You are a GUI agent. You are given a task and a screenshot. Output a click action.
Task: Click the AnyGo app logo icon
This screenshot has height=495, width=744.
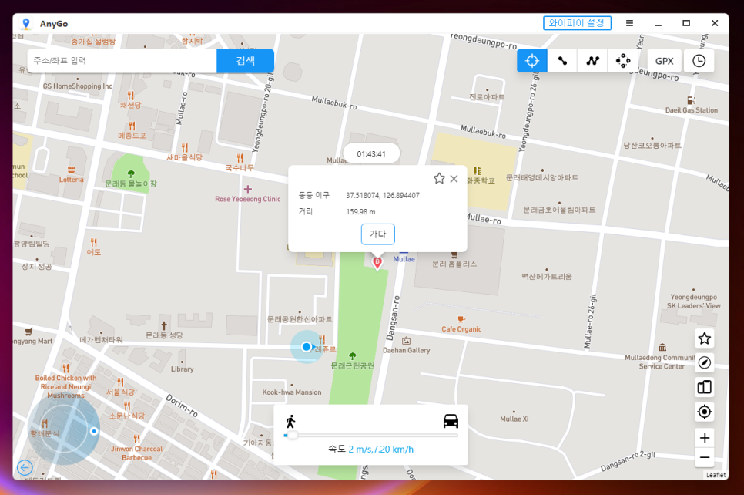pos(26,23)
